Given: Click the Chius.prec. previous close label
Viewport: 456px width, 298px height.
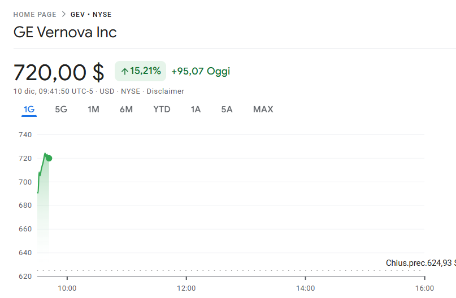Looking at the screenshot, I should click(x=420, y=263).
